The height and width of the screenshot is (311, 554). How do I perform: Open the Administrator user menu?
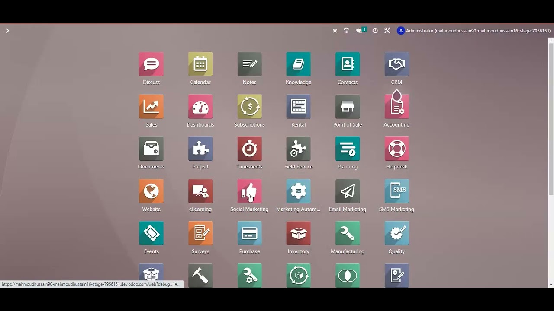(x=474, y=31)
